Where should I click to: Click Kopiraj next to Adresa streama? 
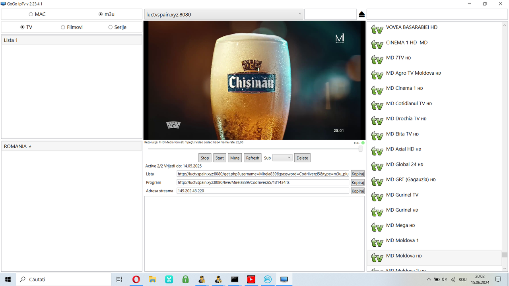pyautogui.click(x=357, y=191)
